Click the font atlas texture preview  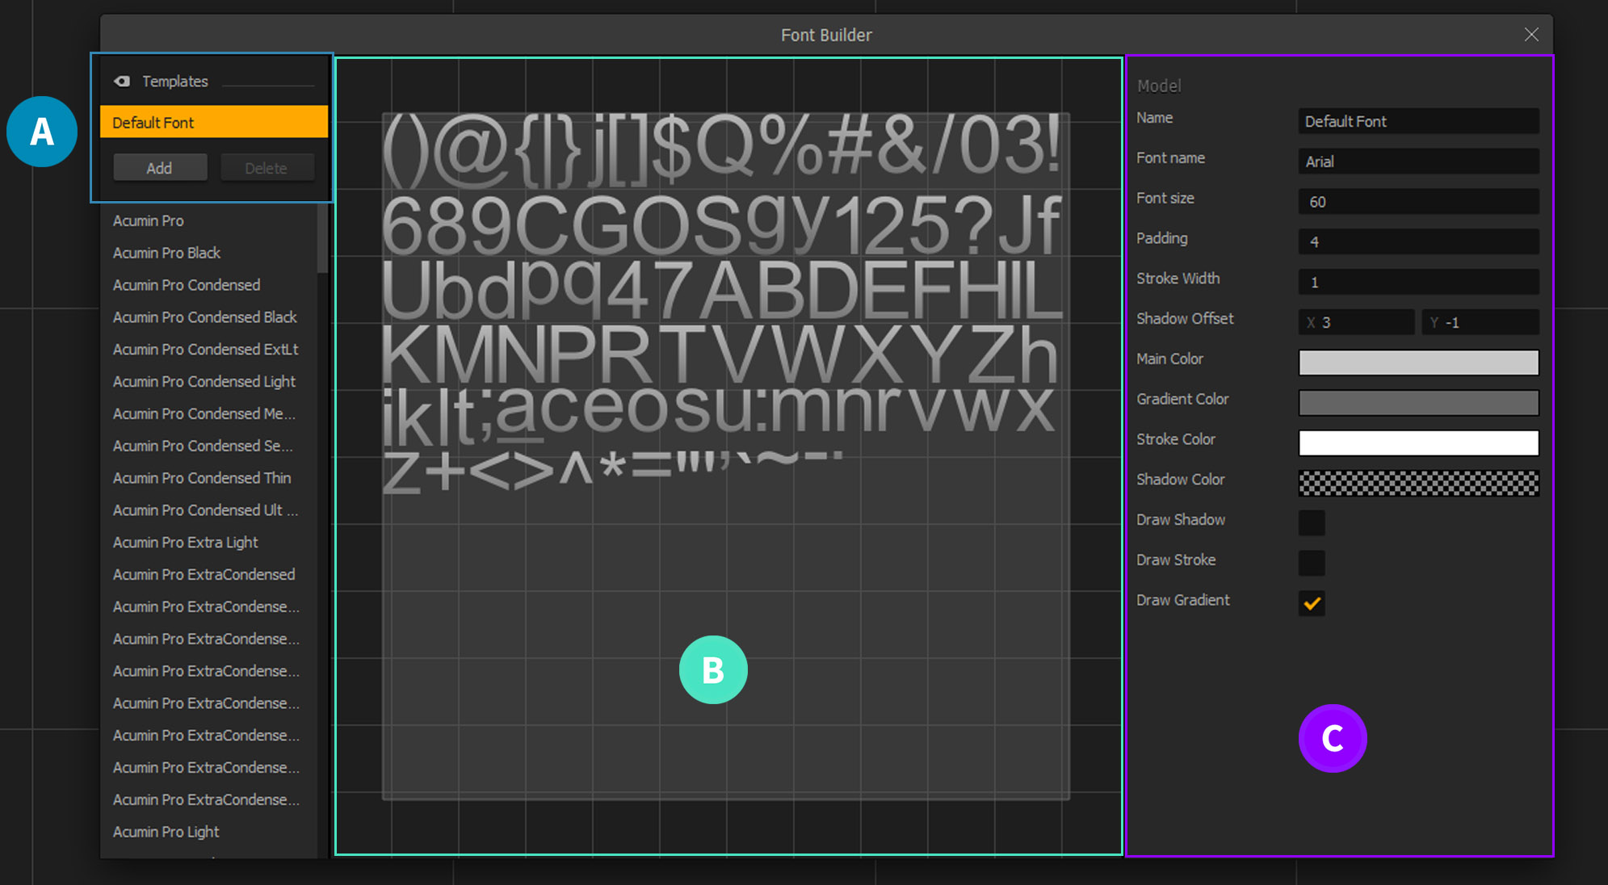pos(726,456)
